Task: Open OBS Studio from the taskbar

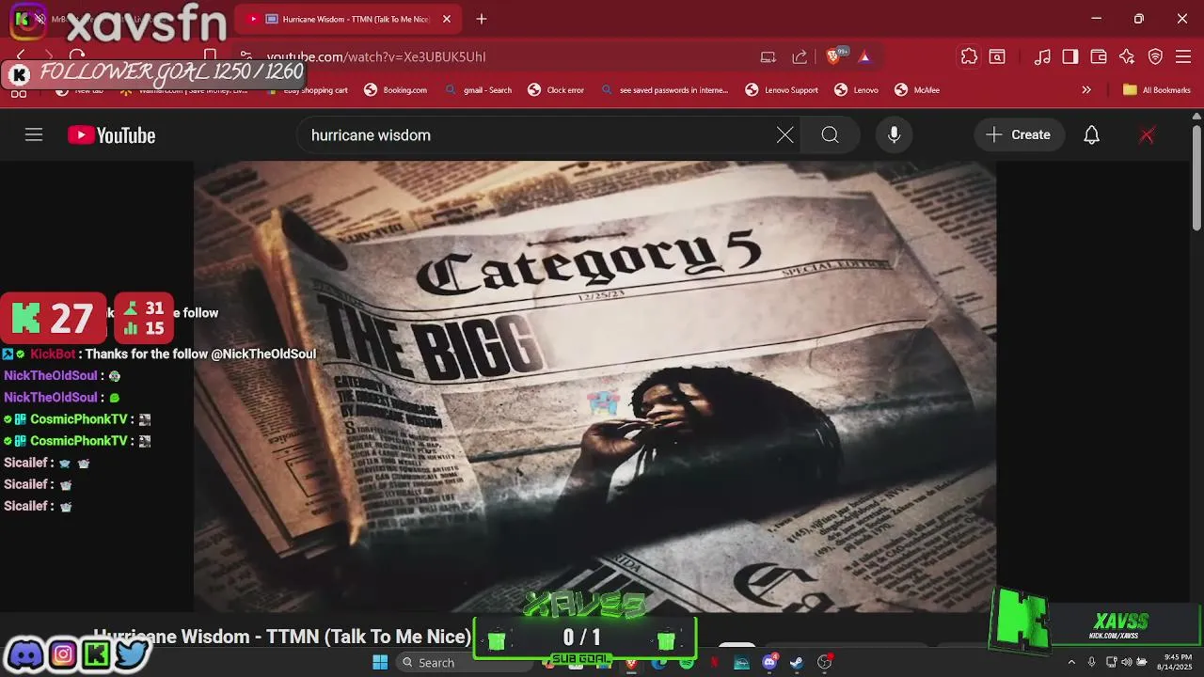Action: (825, 663)
